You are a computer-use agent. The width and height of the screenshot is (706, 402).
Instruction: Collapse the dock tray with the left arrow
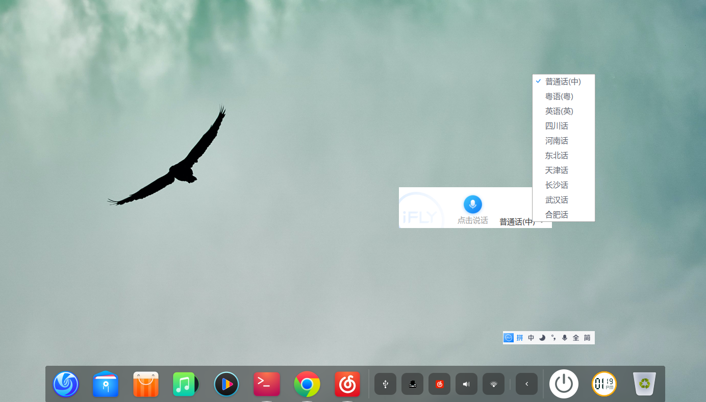coord(526,384)
